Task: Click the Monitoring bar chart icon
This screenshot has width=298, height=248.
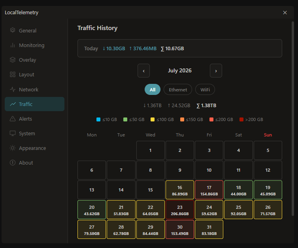Action: point(13,45)
